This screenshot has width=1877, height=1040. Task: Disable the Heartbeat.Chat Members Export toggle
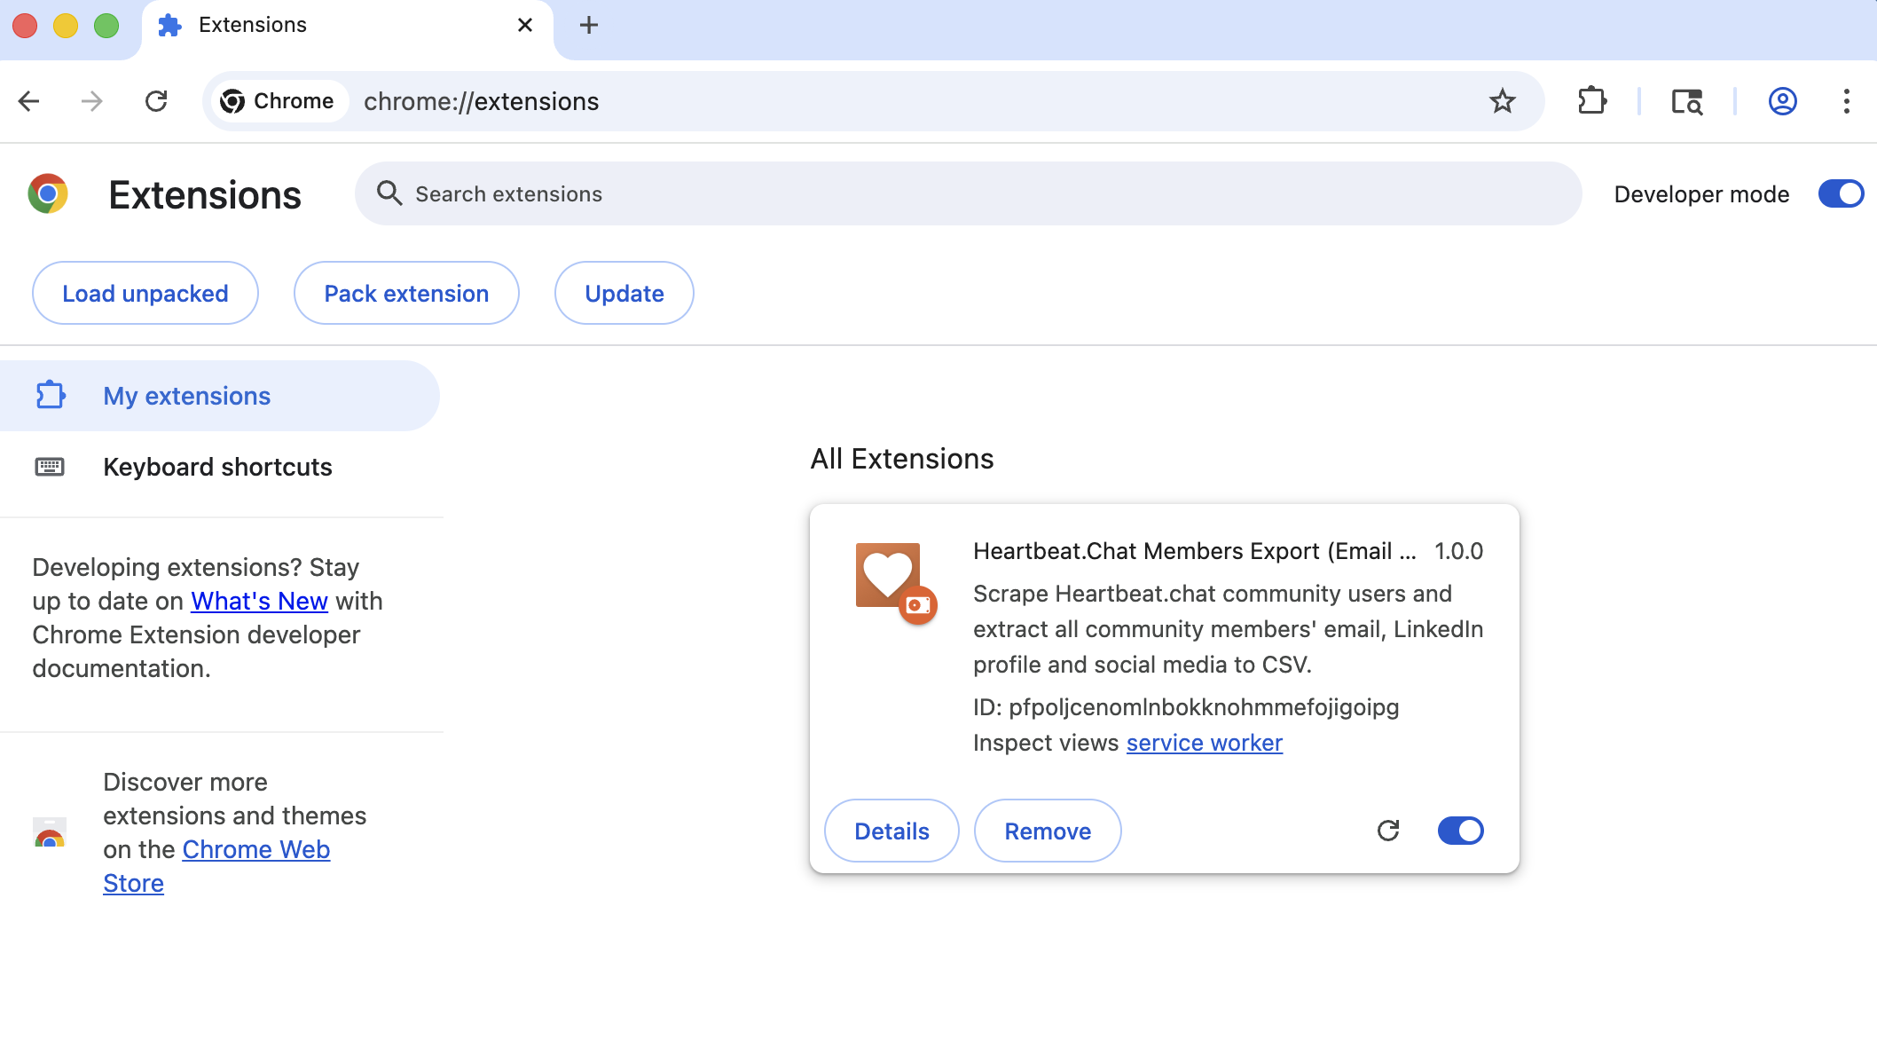coord(1461,831)
